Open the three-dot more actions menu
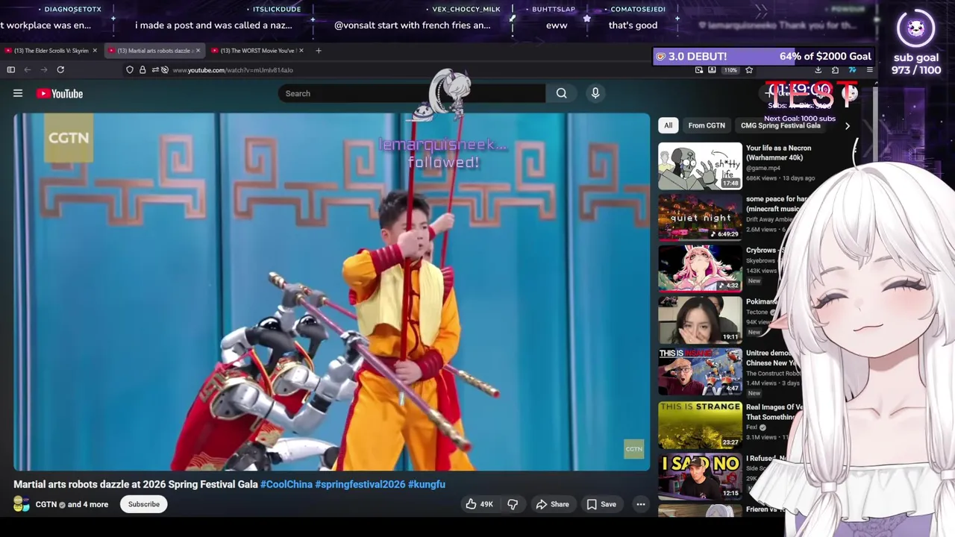The height and width of the screenshot is (537, 955). (640, 504)
